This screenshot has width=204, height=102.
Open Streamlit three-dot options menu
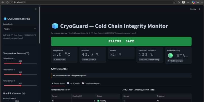coord(199,9)
